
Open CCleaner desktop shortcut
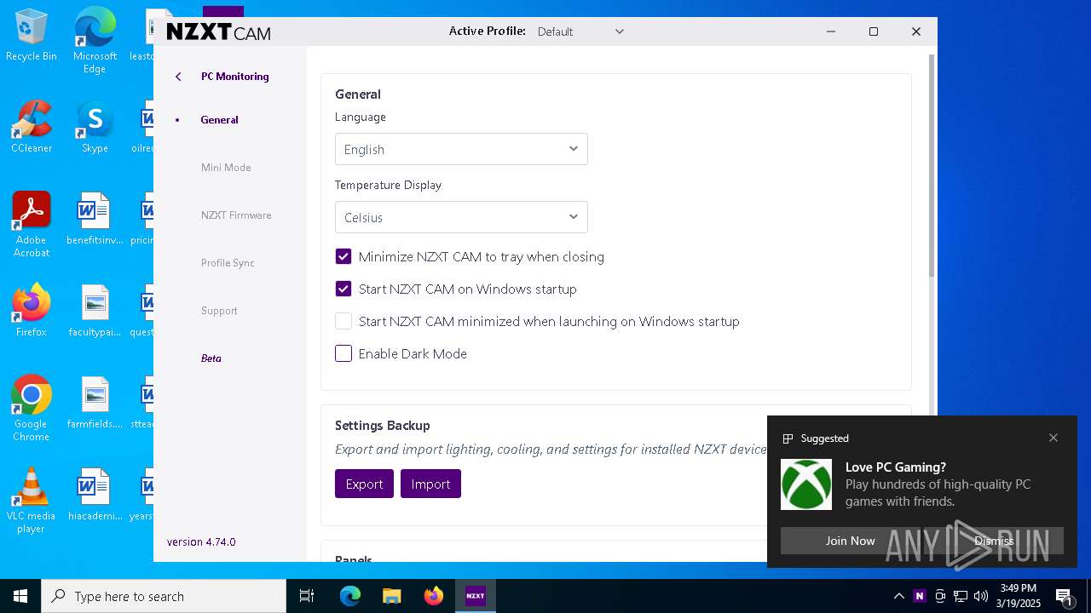[32, 127]
